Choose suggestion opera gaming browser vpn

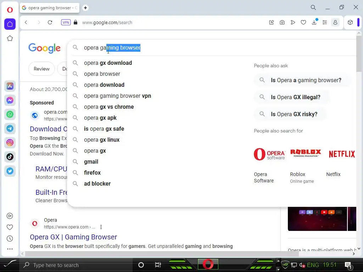pyautogui.click(x=117, y=96)
